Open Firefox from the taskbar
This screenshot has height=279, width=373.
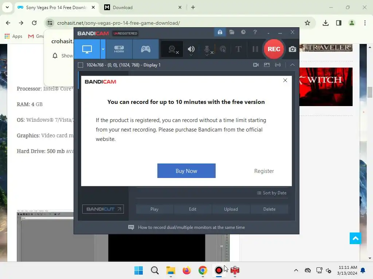point(187,270)
